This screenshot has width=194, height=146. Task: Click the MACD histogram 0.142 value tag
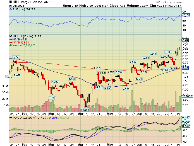pos(186,126)
